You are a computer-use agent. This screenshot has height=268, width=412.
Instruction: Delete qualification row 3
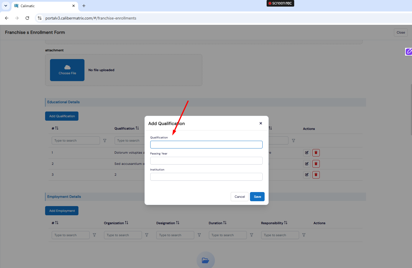pyautogui.click(x=316, y=175)
